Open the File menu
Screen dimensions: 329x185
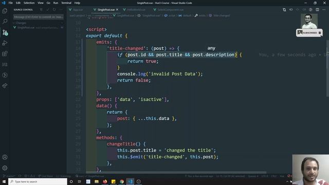pyautogui.click(x=10, y=3)
